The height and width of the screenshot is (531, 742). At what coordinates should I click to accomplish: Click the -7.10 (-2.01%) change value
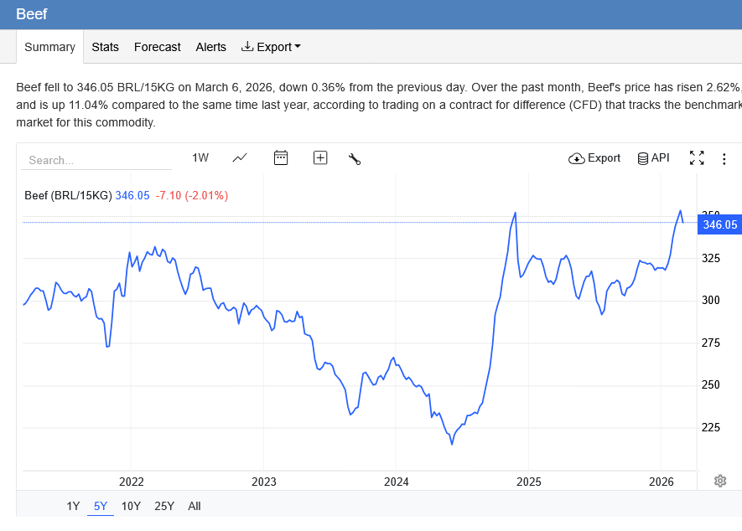coord(192,195)
